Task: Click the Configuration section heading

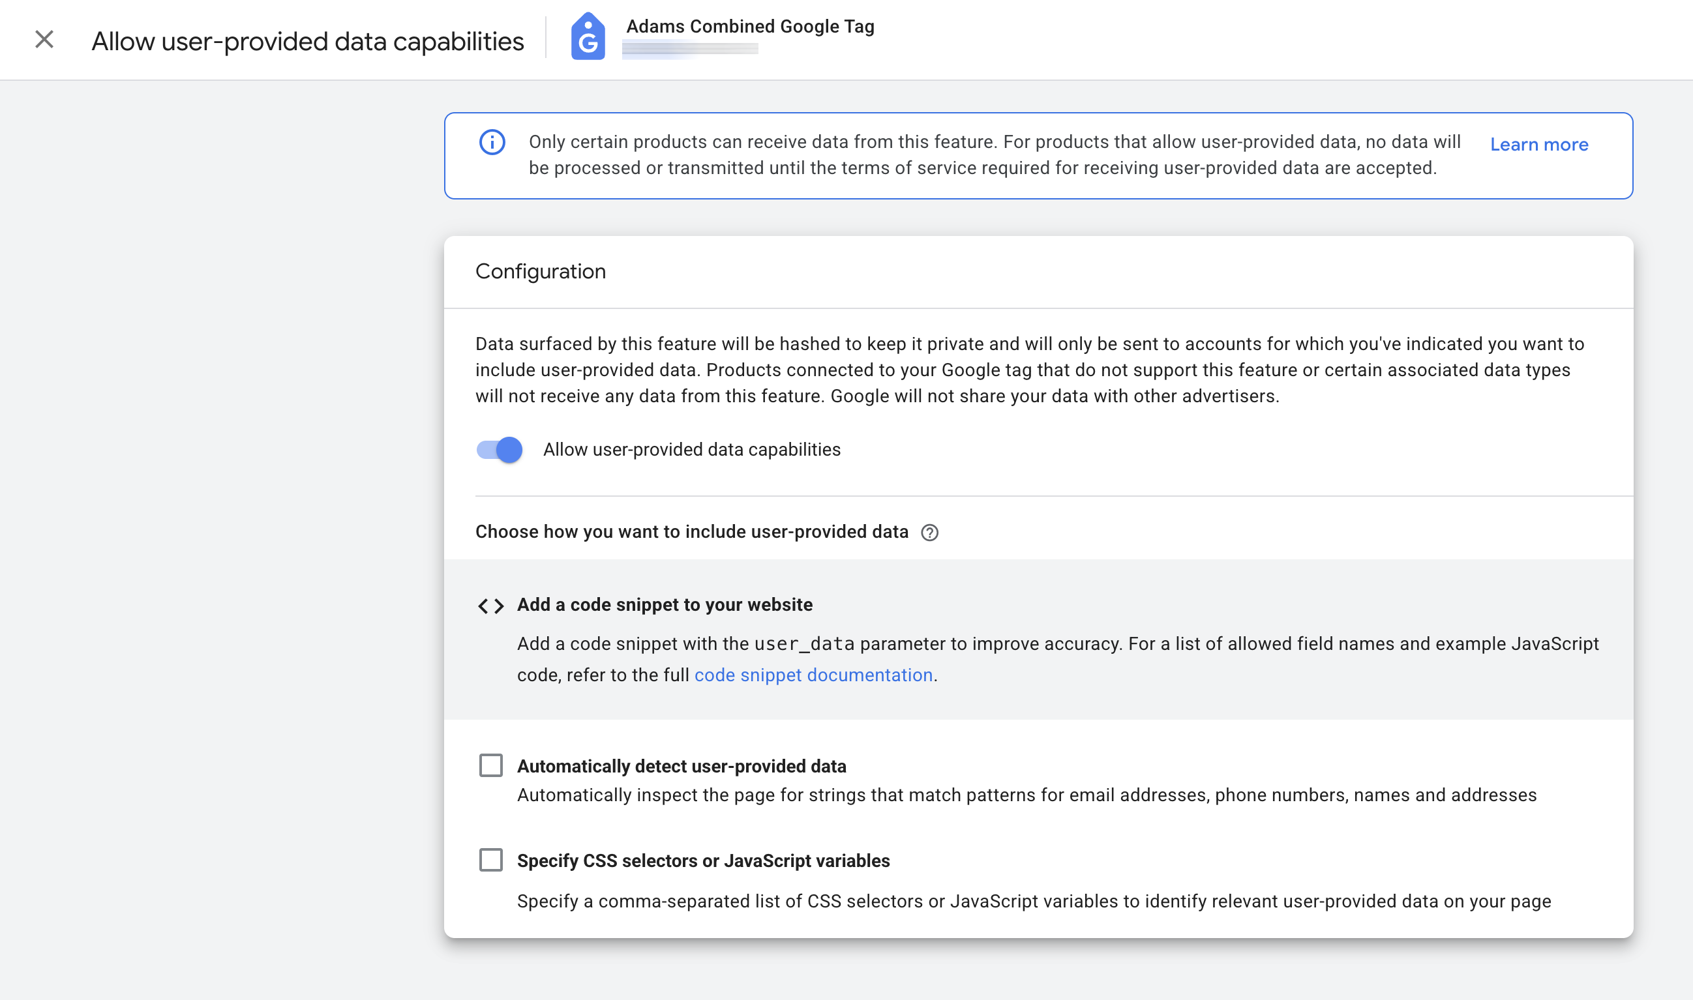Action: 541,271
